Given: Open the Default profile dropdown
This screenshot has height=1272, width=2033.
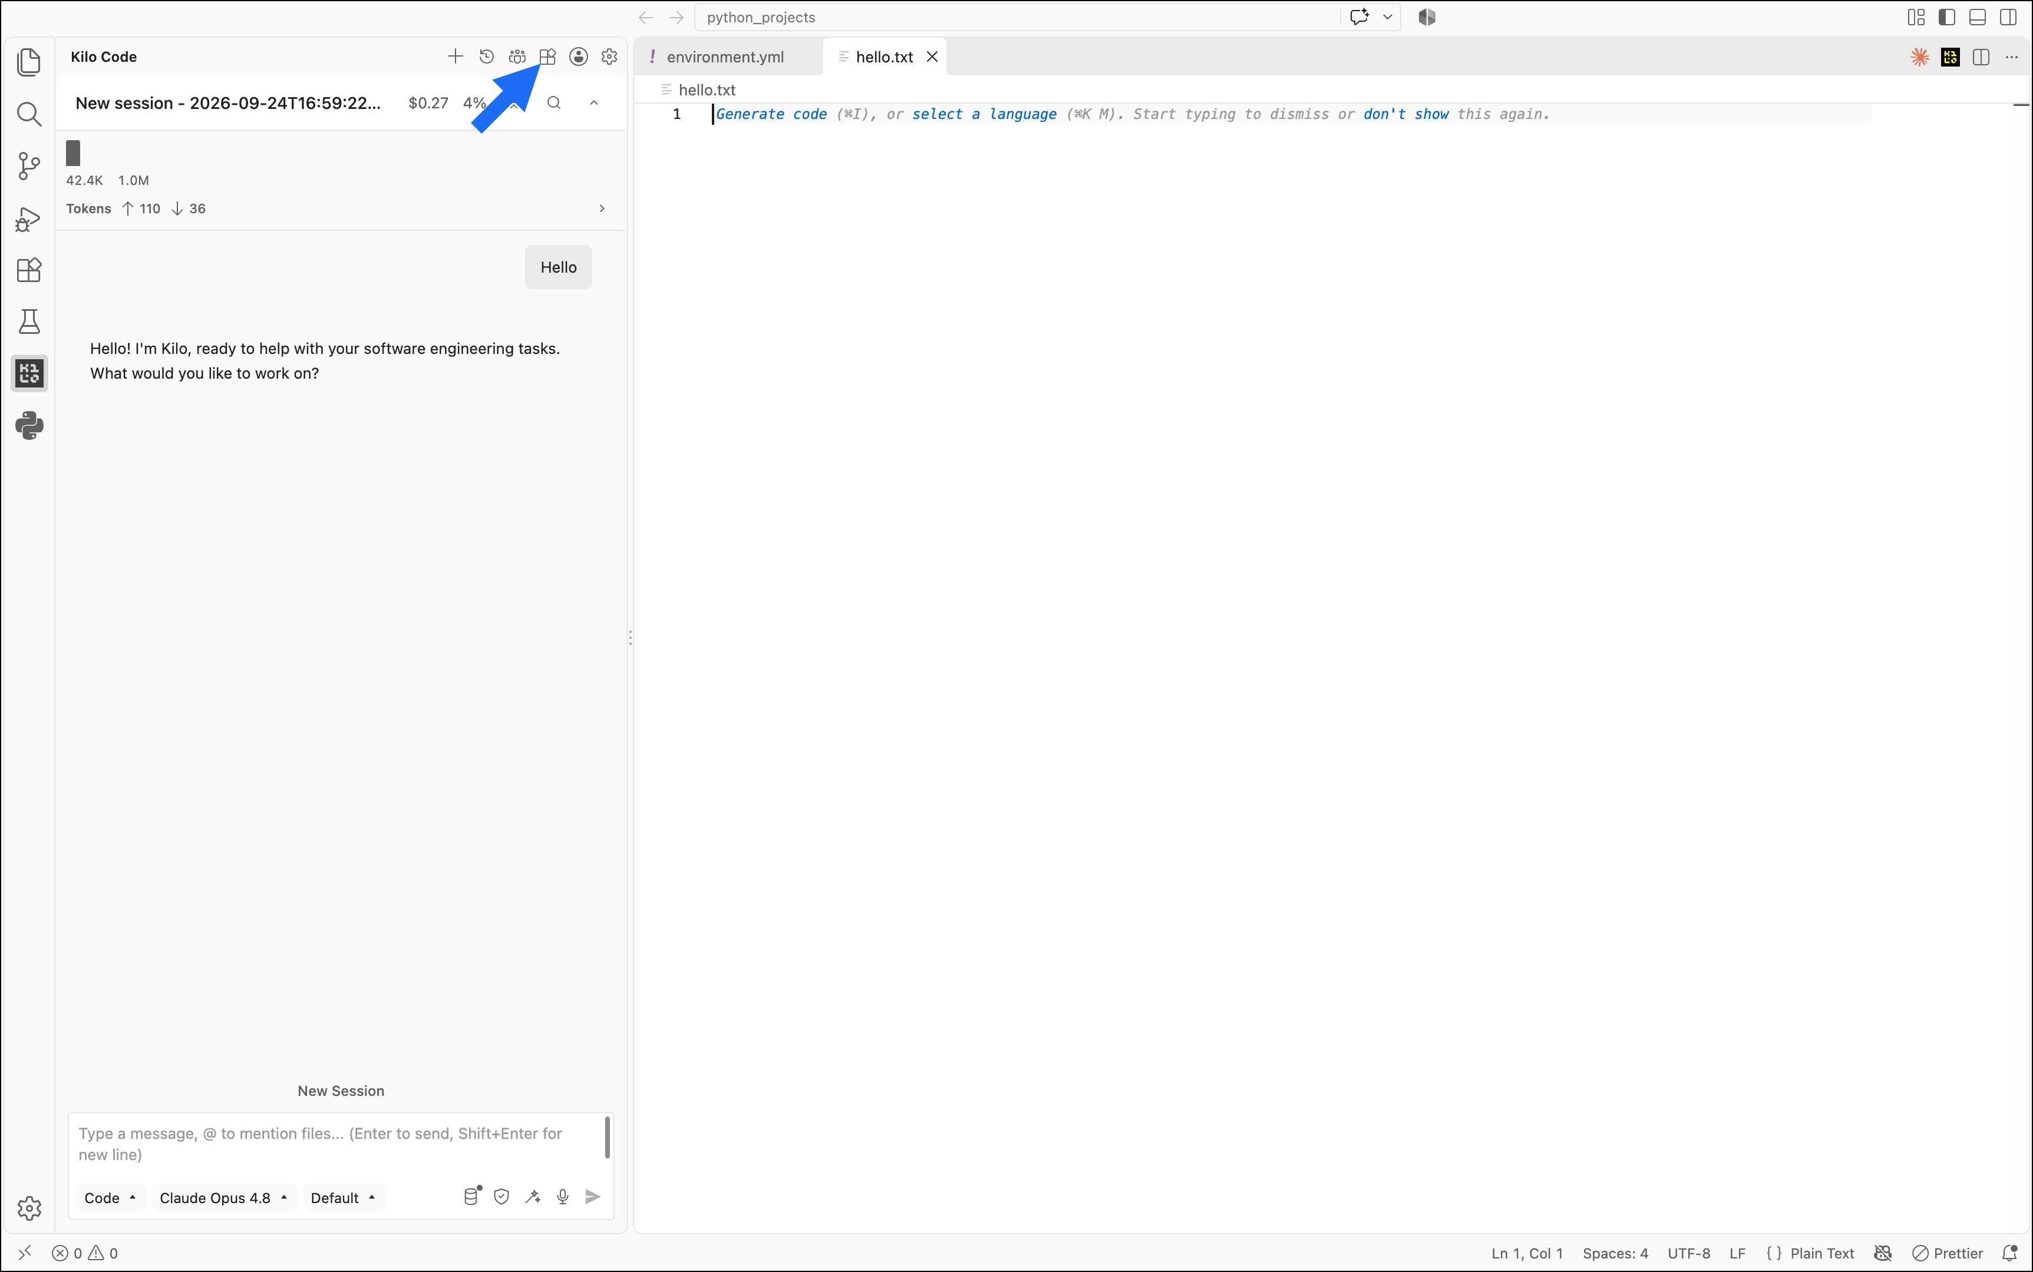Looking at the screenshot, I should click(342, 1197).
